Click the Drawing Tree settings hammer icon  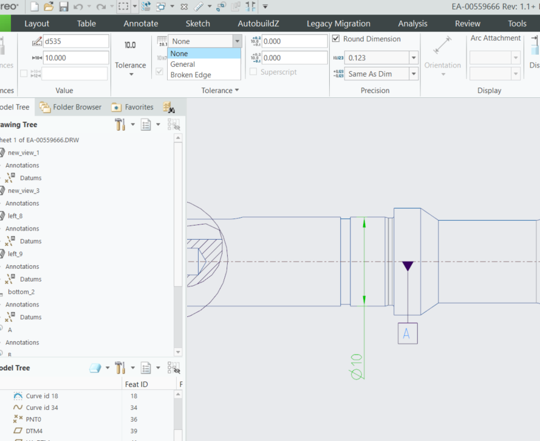(x=120, y=125)
